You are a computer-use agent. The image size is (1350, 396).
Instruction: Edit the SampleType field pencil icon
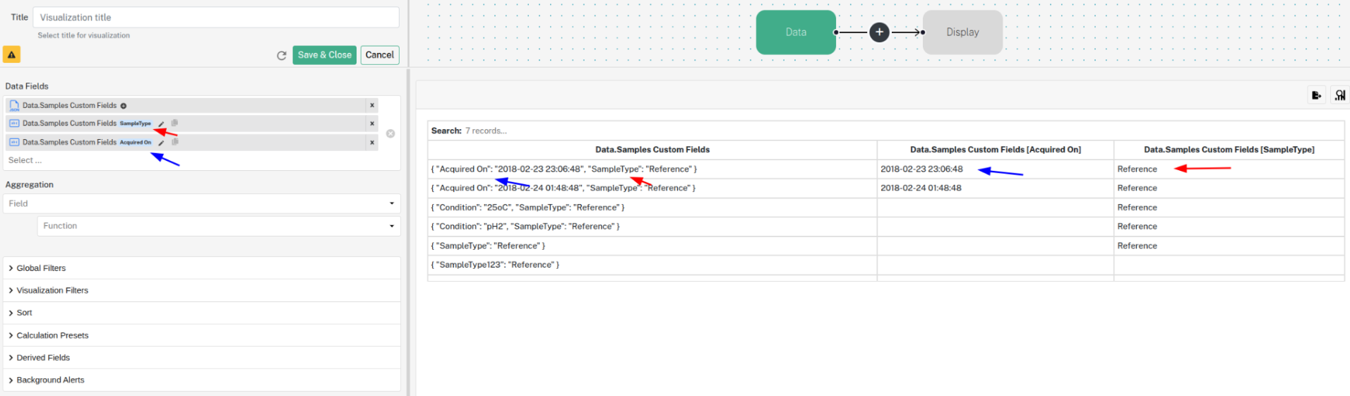pyautogui.click(x=161, y=124)
